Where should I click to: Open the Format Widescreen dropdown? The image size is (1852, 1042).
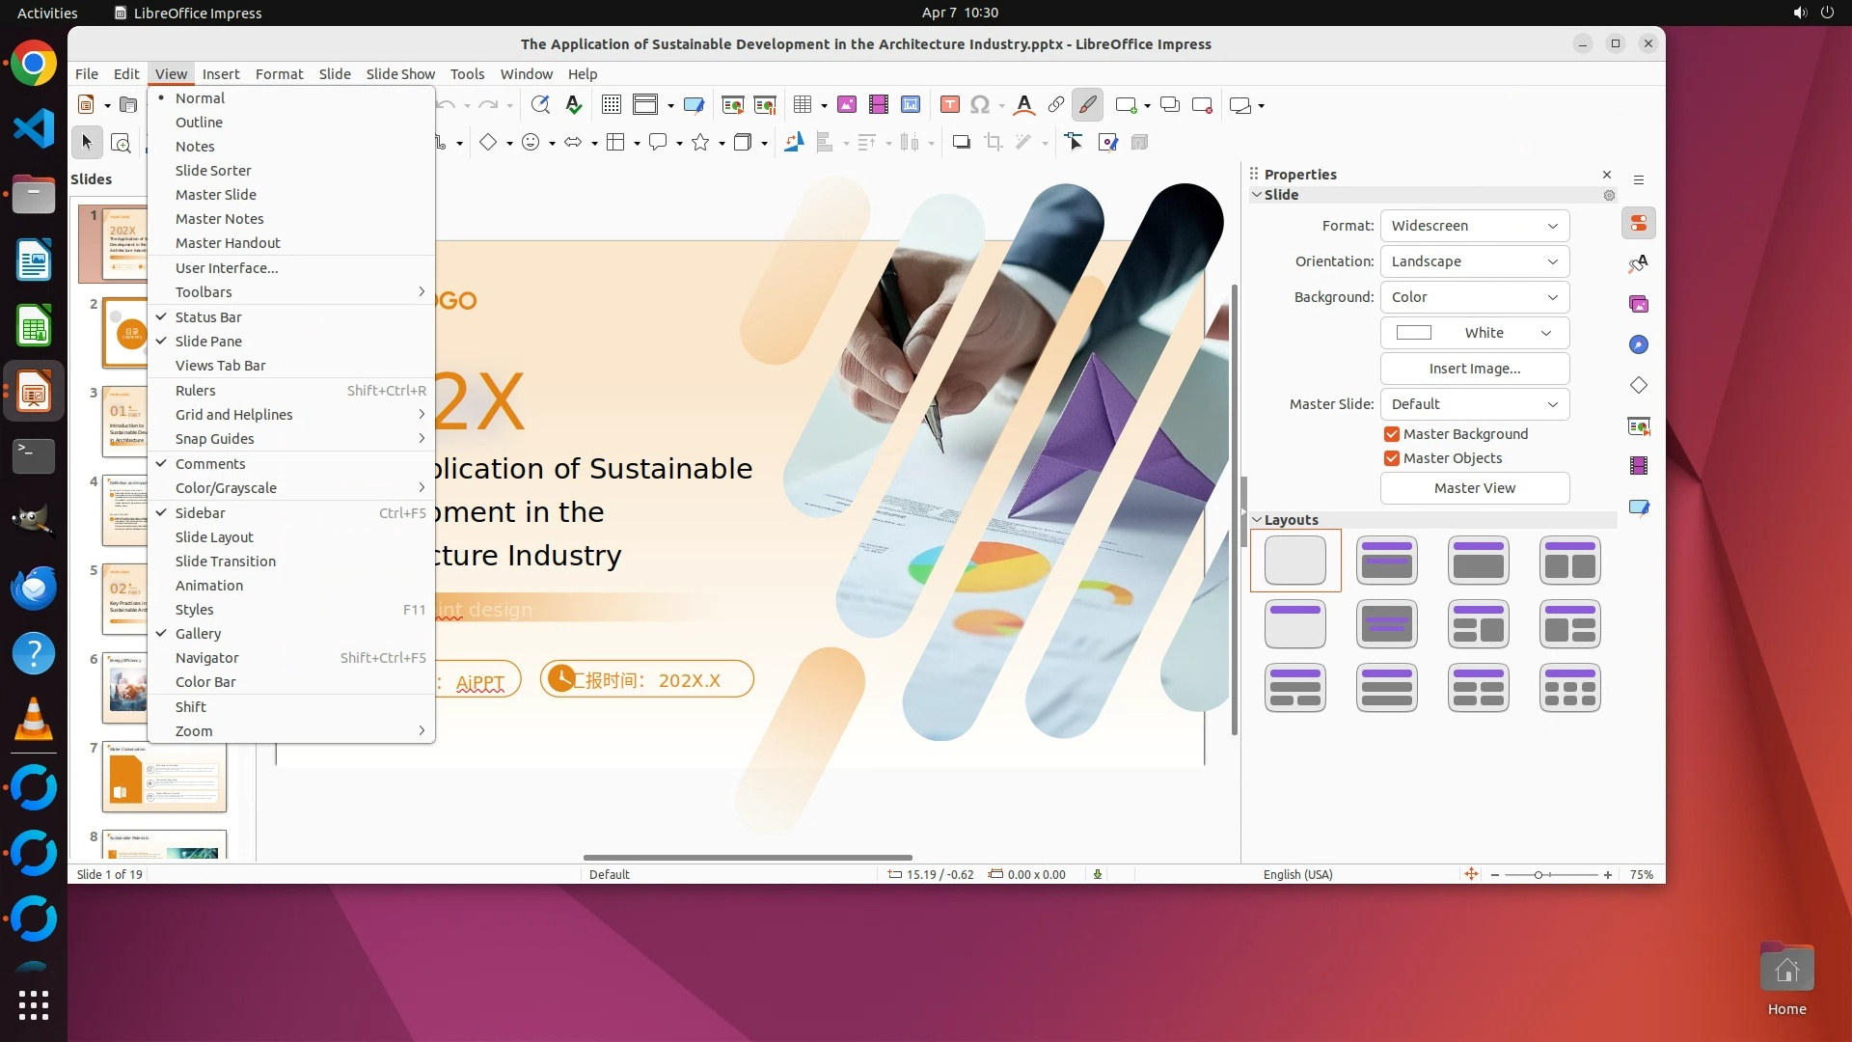(x=1474, y=226)
